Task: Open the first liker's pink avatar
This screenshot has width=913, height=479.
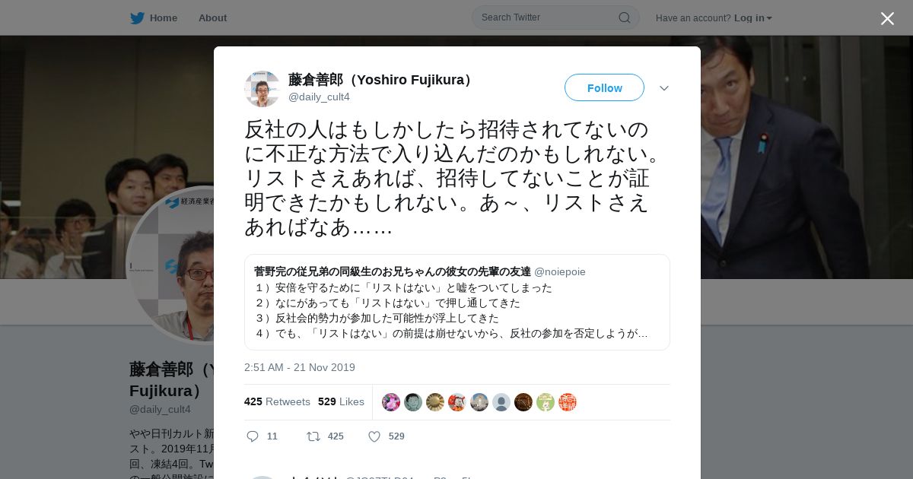Action: point(391,402)
